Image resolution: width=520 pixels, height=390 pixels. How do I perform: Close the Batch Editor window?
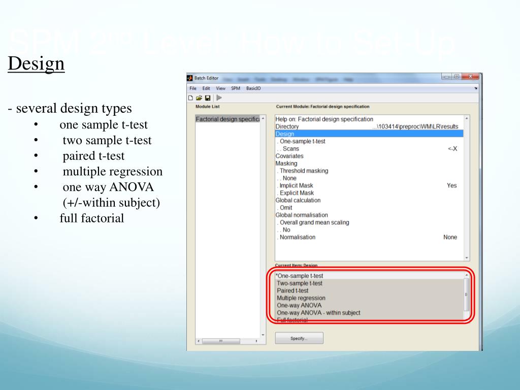[470, 77]
